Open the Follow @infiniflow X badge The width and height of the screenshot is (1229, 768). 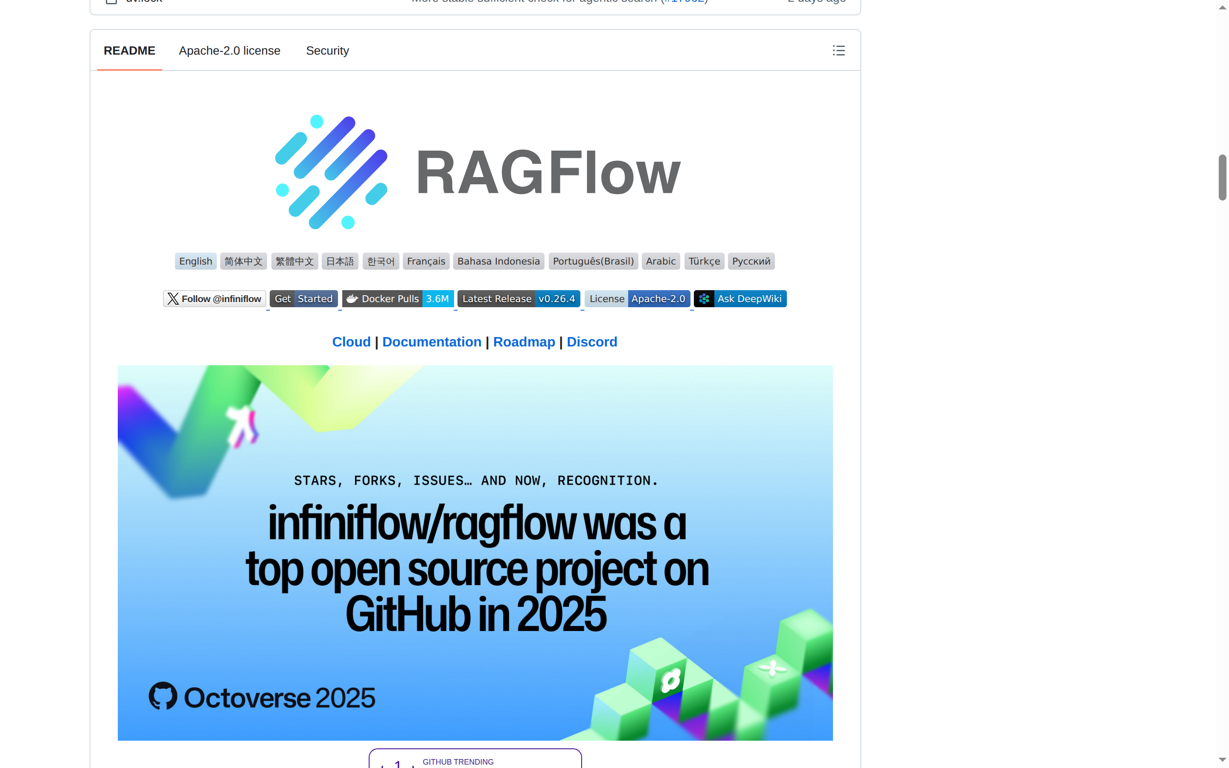[214, 299]
